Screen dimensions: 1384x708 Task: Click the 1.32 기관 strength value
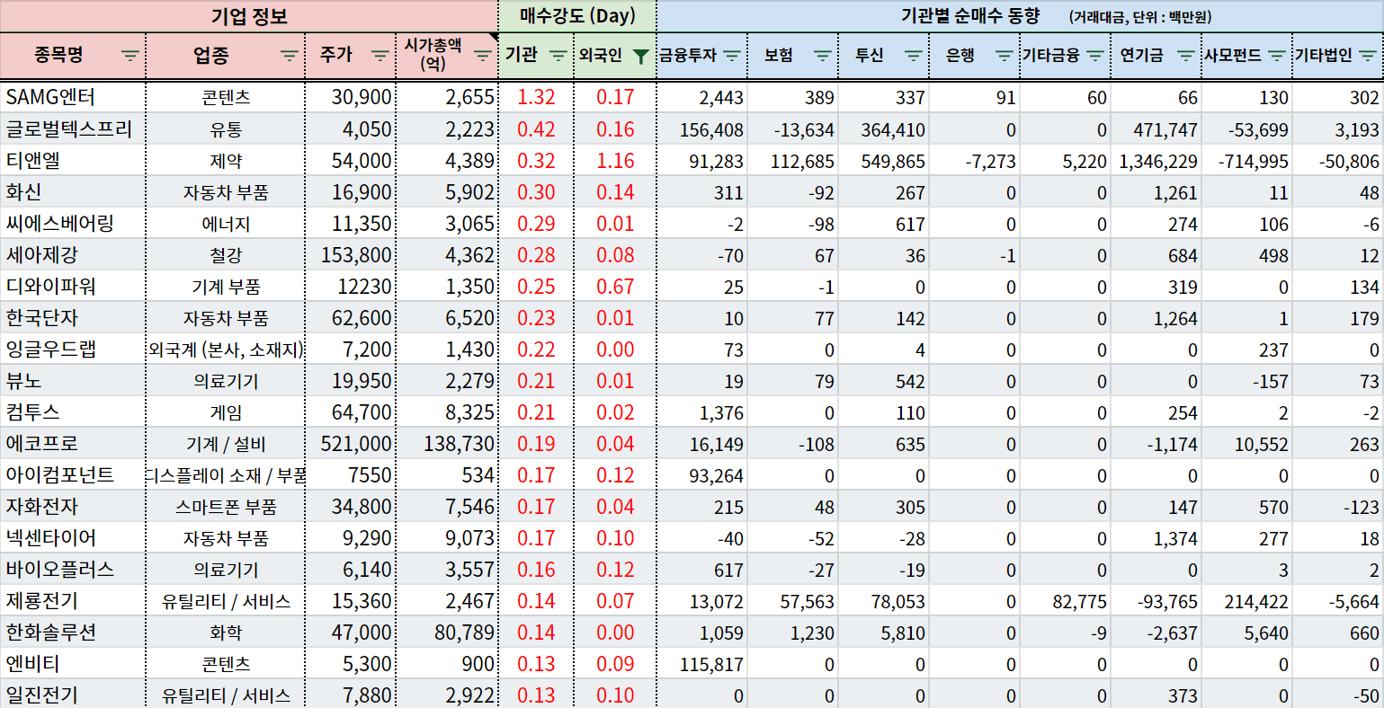point(536,97)
